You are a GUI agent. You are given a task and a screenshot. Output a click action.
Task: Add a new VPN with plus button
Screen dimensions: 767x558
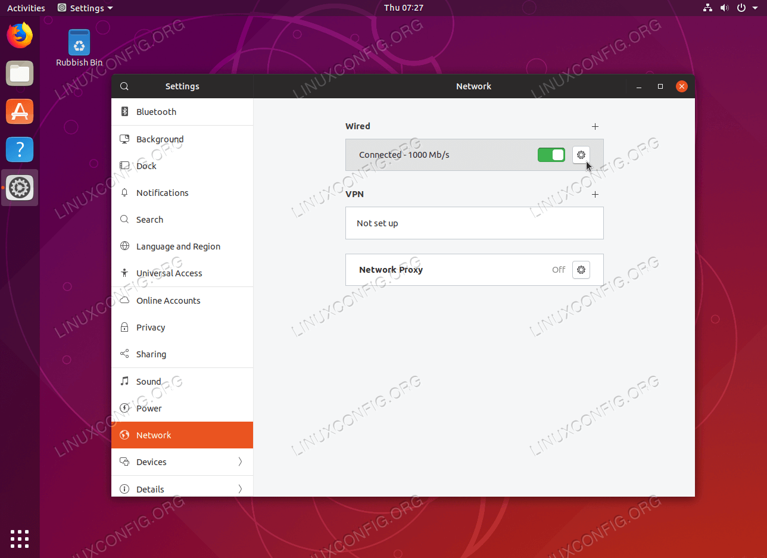pyautogui.click(x=595, y=194)
